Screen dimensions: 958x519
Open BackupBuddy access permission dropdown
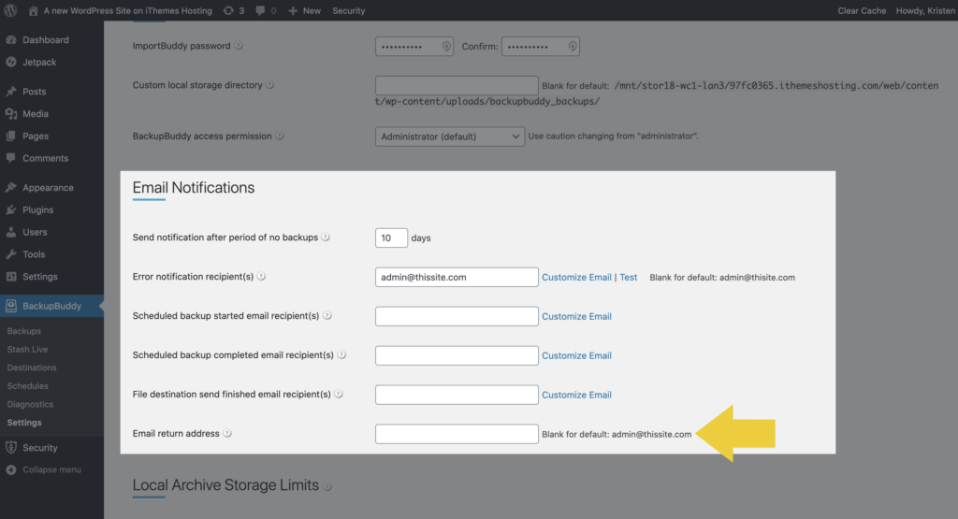pos(450,137)
